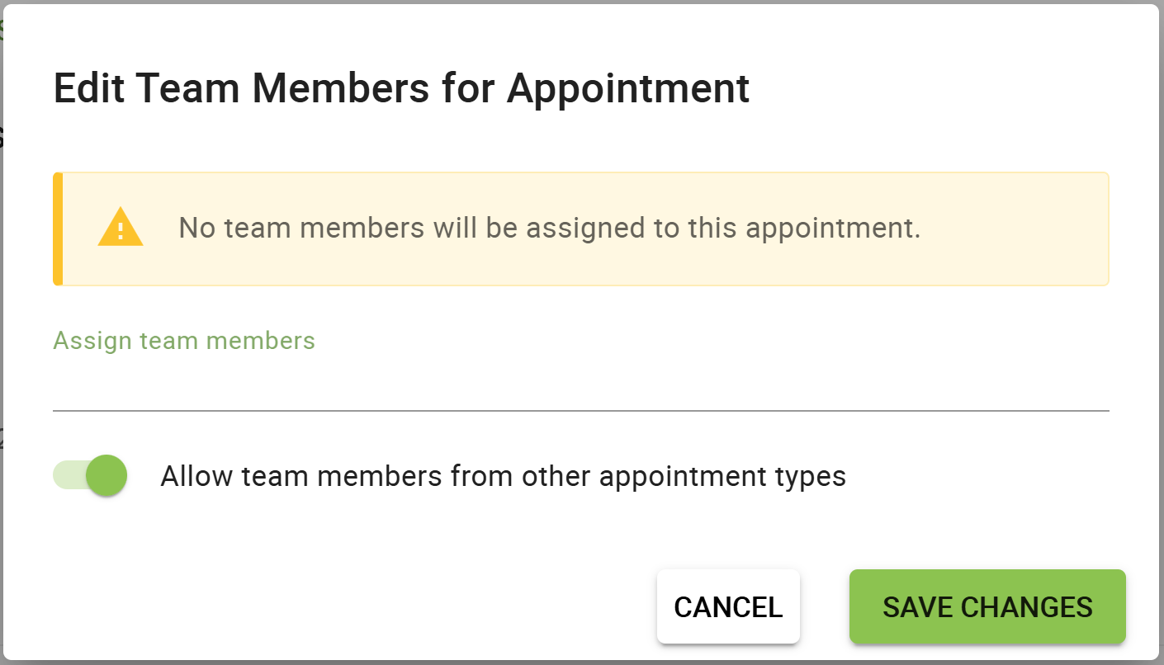
Task: Disable team members from other appointment types
Action: point(89,476)
